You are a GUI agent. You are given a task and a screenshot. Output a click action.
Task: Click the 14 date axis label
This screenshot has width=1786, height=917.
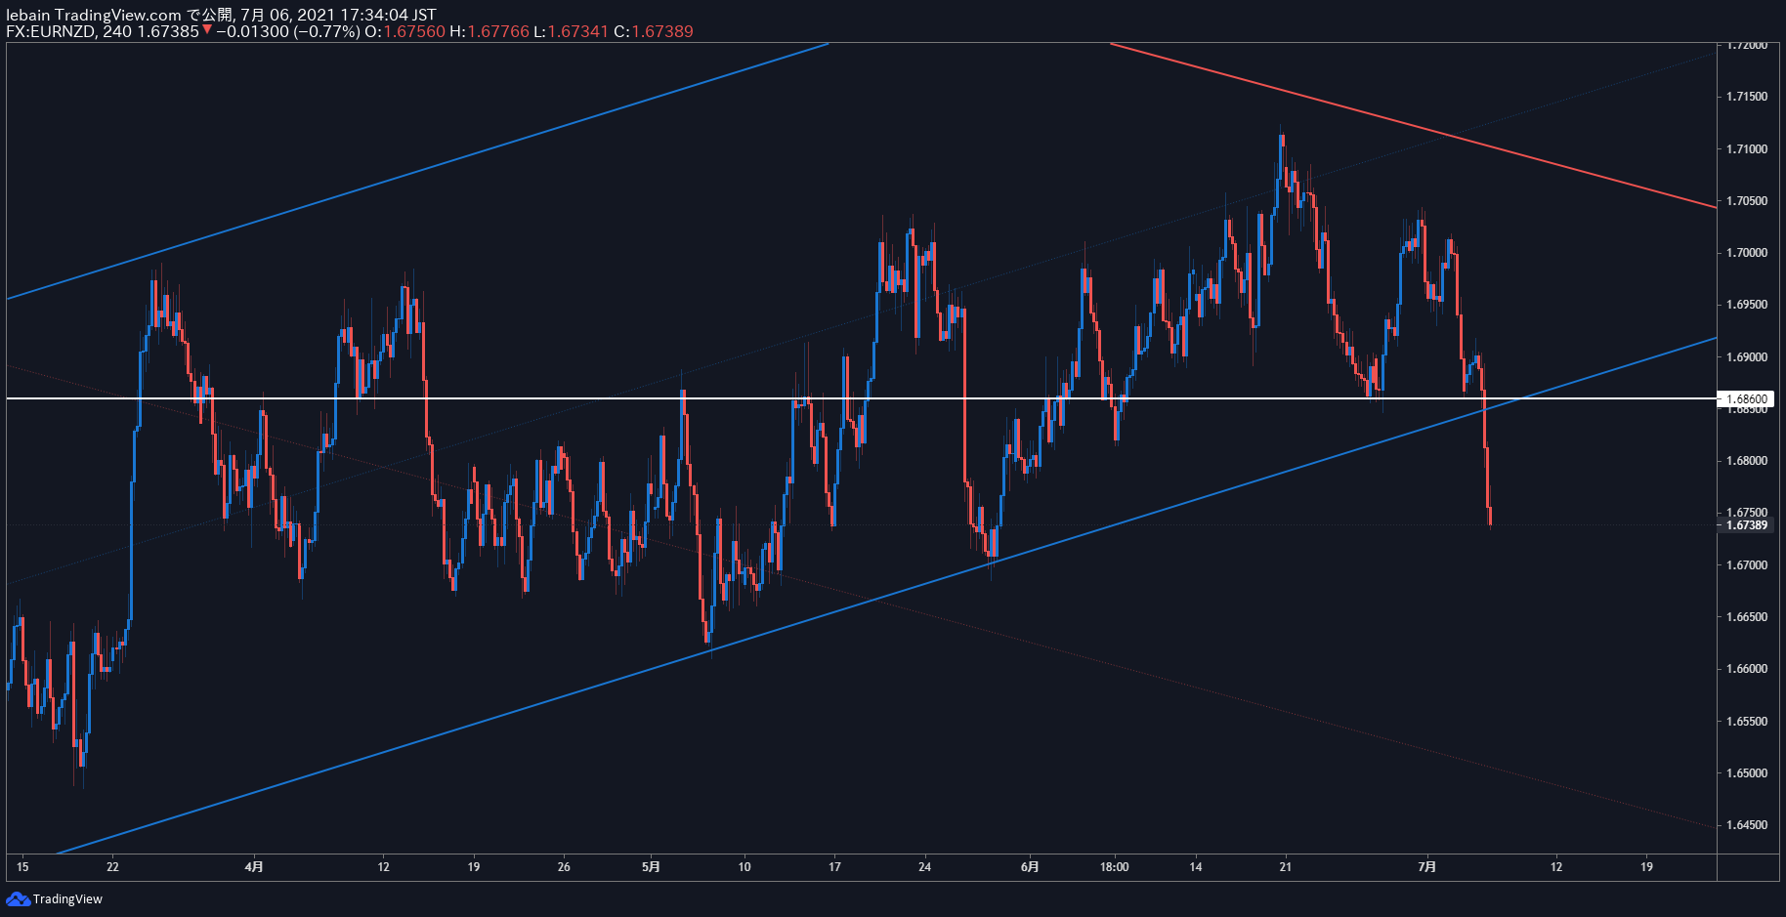(x=1196, y=866)
